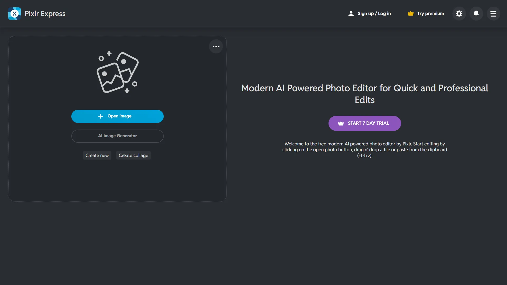The width and height of the screenshot is (507, 285).
Task: Choose Create new
Action: pos(97,155)
